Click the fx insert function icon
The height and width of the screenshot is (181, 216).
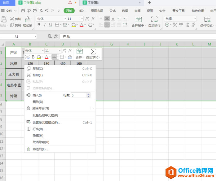pyautogui.click(x=56, y=36)
